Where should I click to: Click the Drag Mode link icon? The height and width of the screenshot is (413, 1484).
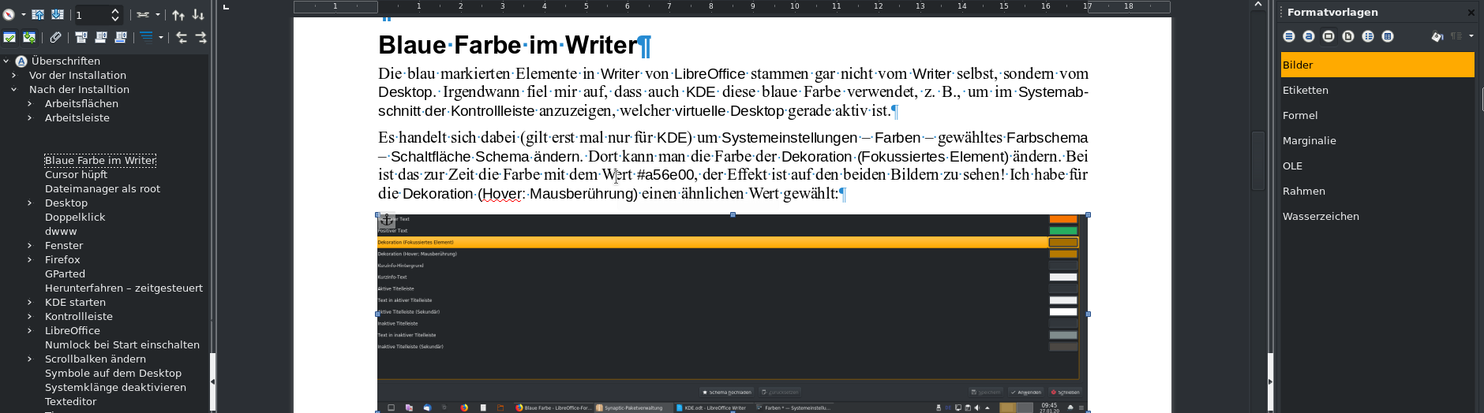[x=143, y=15]
